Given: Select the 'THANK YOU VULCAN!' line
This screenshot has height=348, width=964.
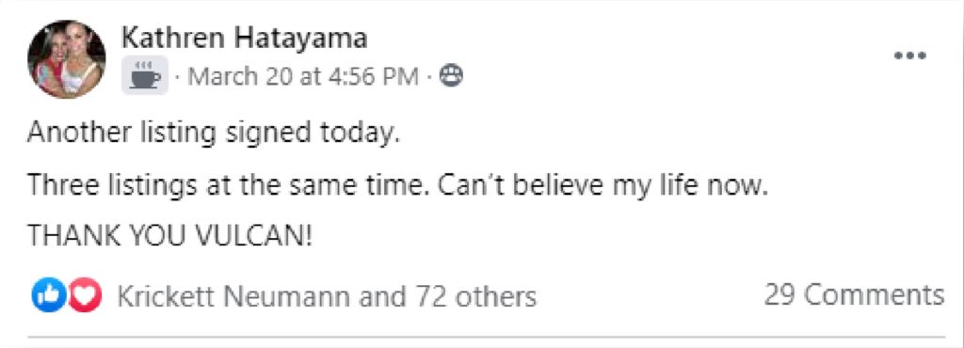Looking at the screenshot, I should pos(169,238).
